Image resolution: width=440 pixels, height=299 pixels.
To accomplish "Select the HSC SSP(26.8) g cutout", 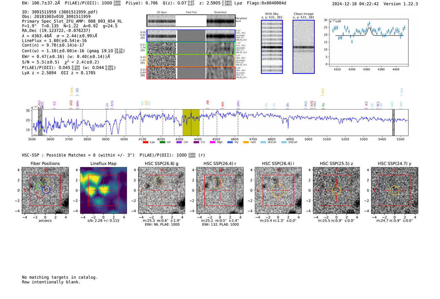I will pos(162,190).
